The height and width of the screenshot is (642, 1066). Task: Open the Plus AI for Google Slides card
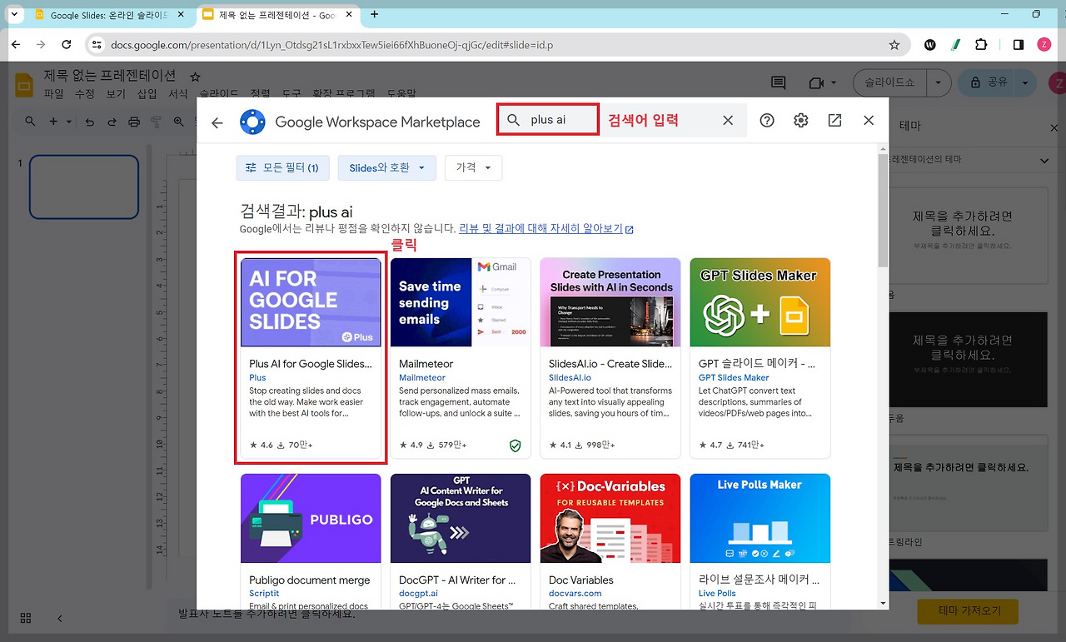click(x=311, y=358)
